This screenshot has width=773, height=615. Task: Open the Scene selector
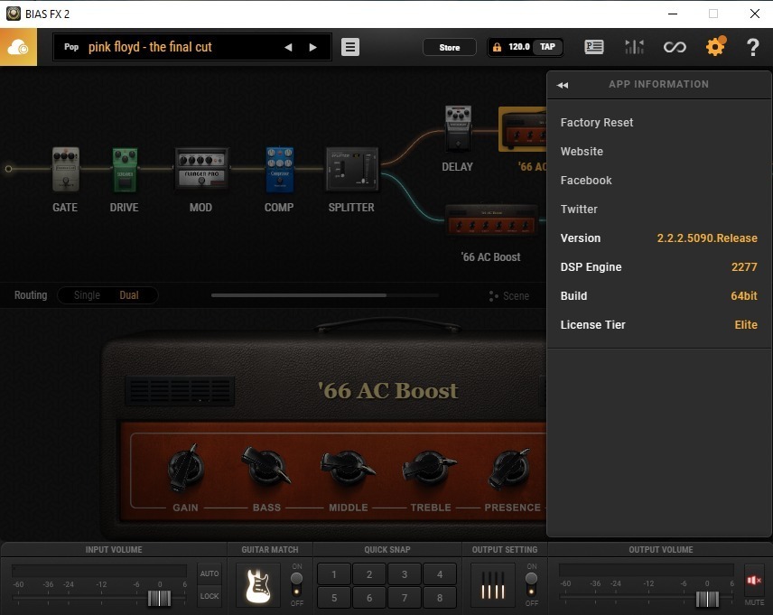coord(509,296)
